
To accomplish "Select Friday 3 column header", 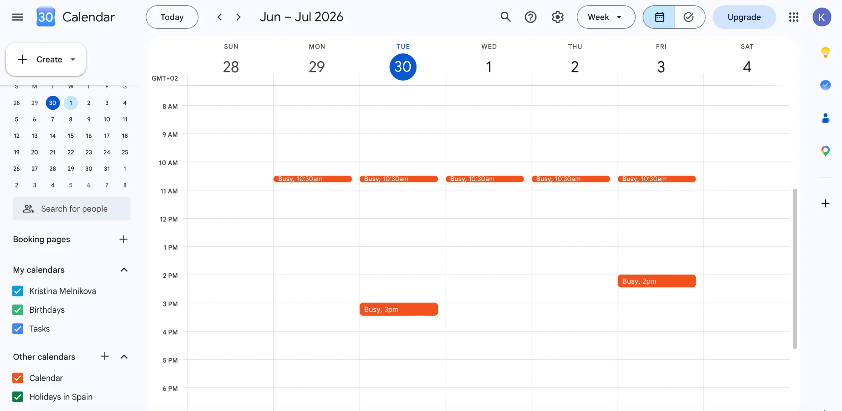I will (661, 60).
